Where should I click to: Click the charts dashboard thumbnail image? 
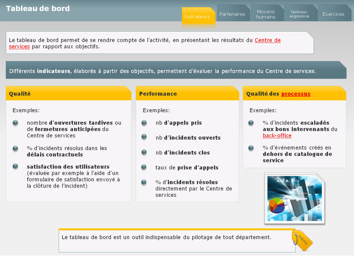[x=294, y=198]
